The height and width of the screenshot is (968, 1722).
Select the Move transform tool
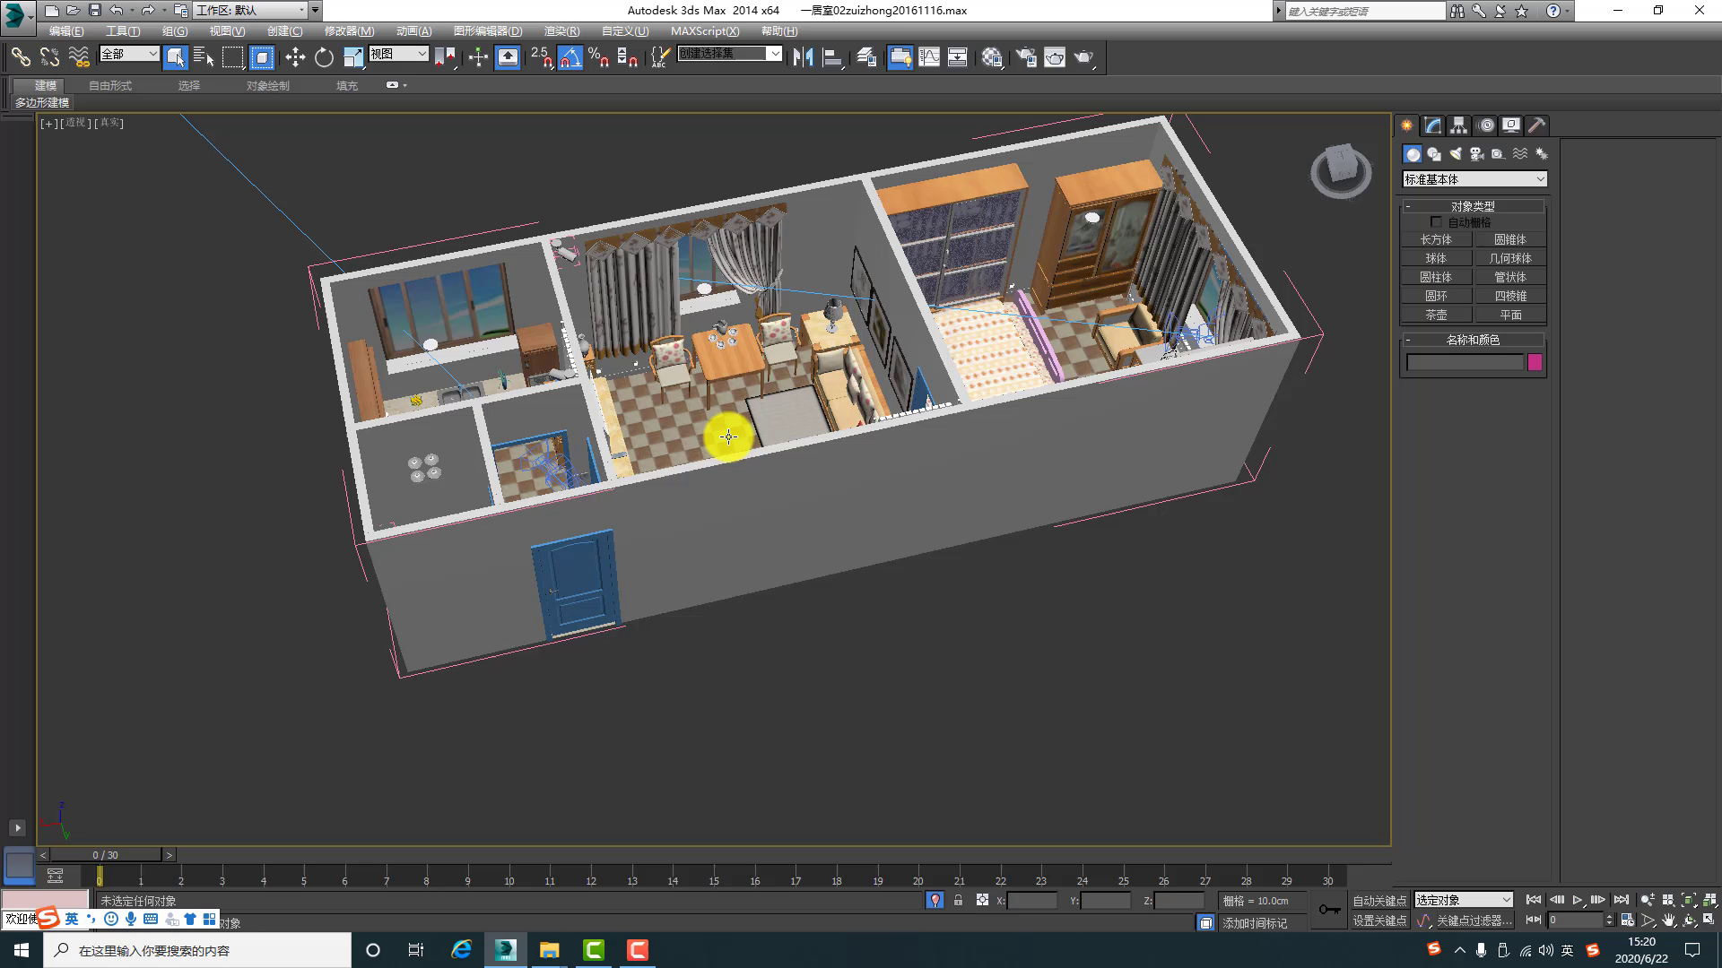pos(295,57)
